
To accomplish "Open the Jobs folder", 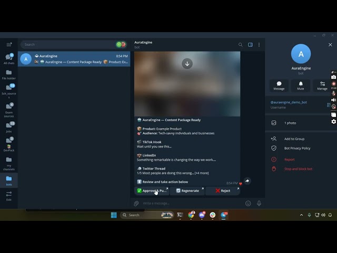I will pyautogui.click(x=9, y=128).
